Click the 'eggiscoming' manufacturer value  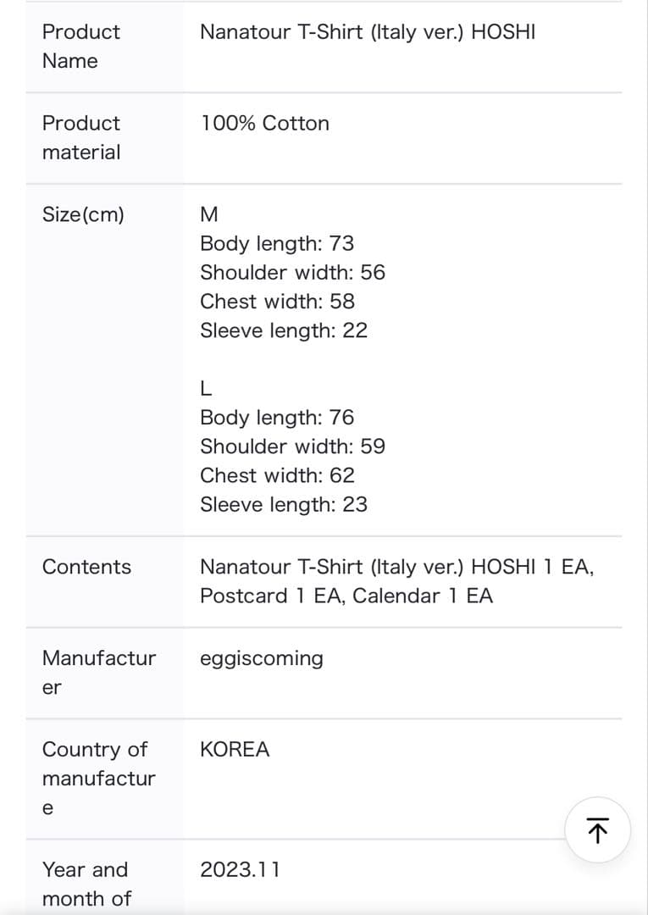[261, 659]
